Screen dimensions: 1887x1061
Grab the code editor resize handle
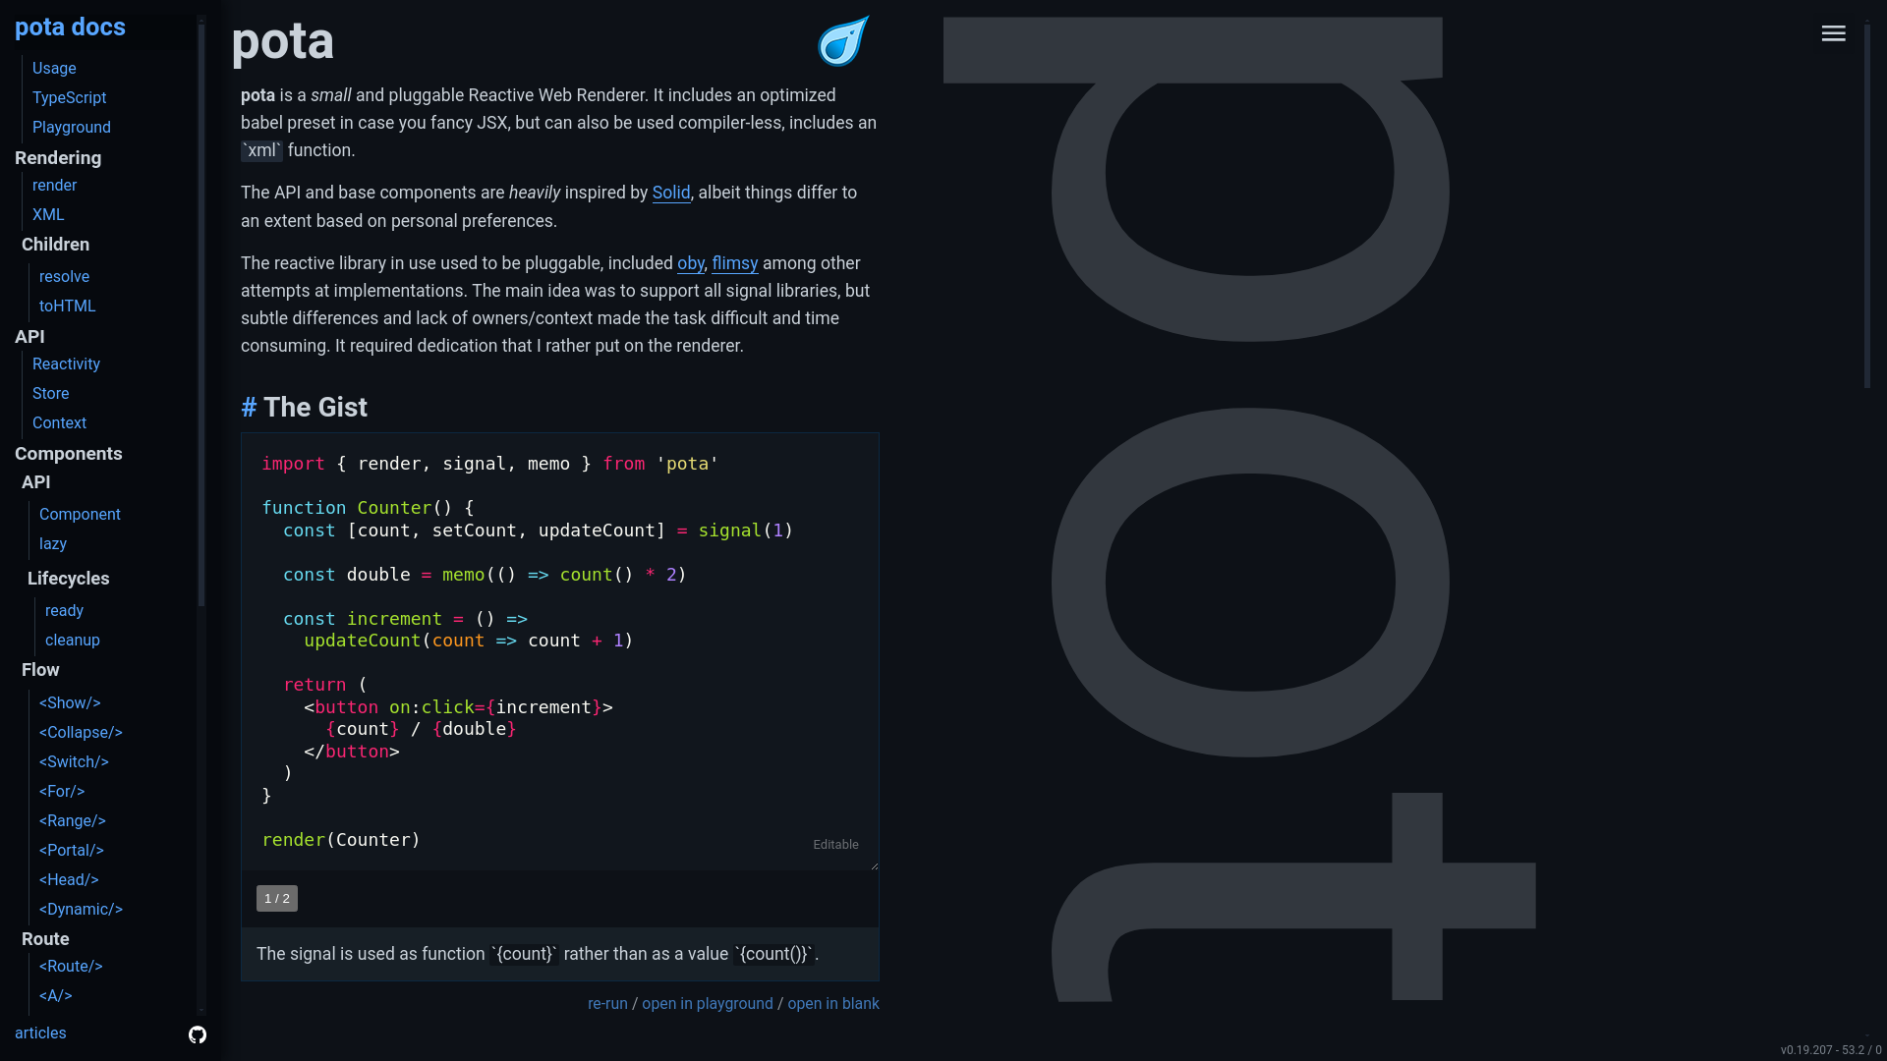click(874, 866)
